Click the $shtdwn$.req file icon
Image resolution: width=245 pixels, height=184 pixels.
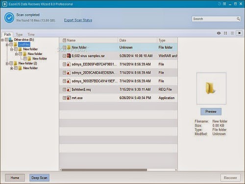(x=69, y=89)
